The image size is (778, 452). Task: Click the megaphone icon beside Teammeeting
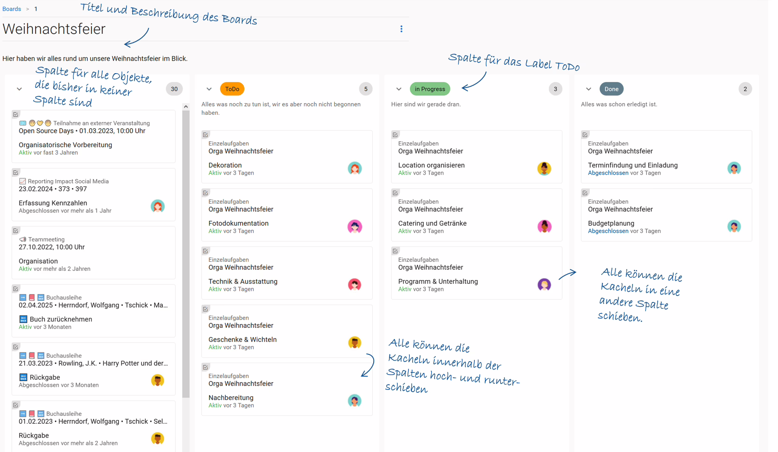[23, 239]
